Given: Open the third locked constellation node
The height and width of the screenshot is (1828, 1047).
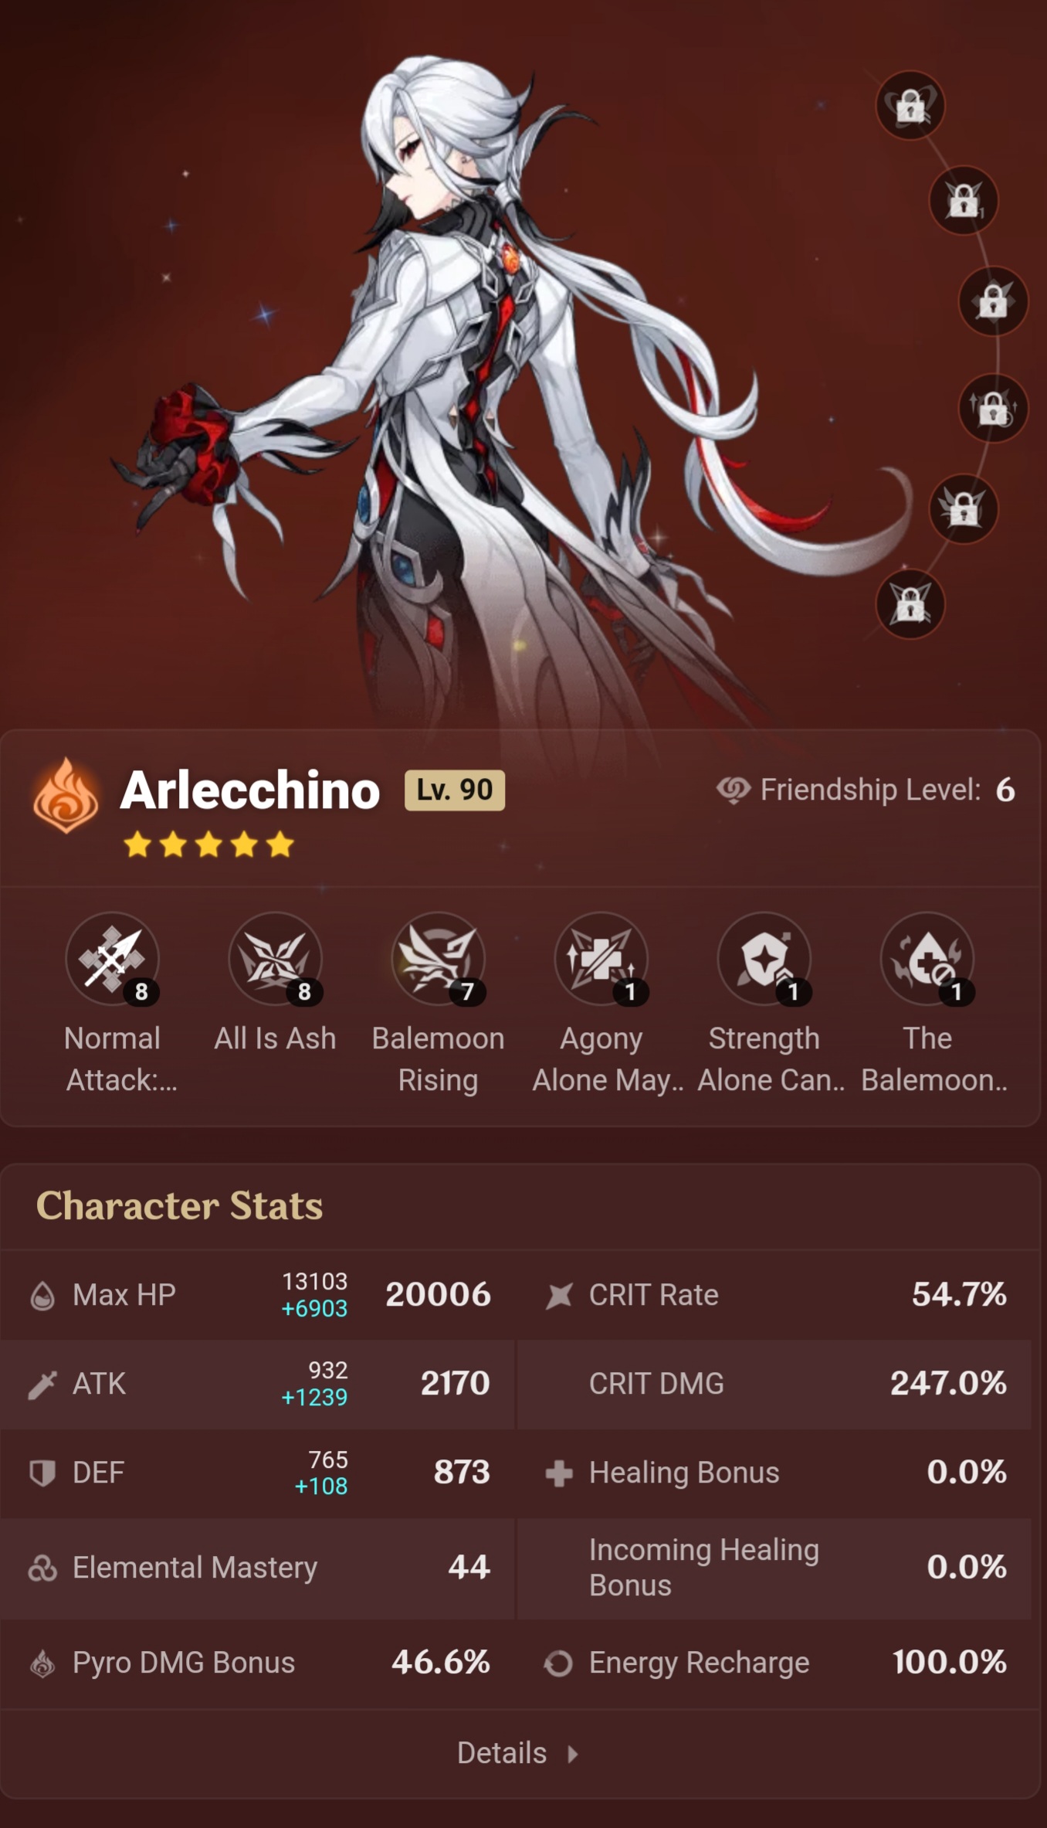Looking at the screenshot, I should click(993, 301).
